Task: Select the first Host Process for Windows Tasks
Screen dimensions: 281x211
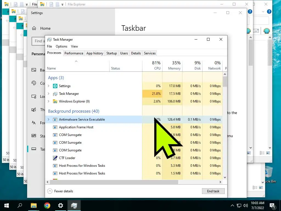Action: pos(134,166)
